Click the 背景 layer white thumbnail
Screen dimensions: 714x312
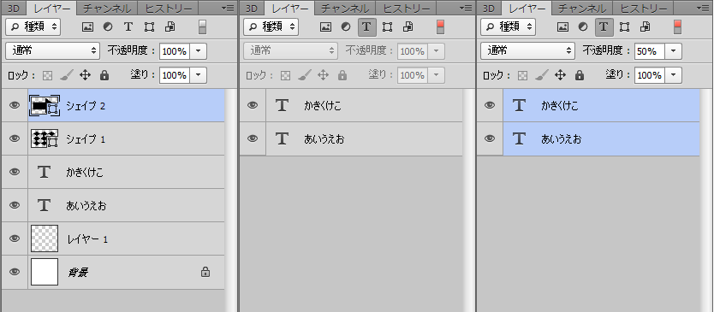45,272
